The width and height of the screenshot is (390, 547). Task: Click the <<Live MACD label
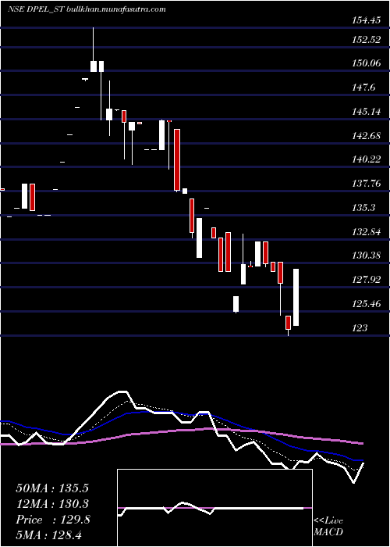click(x=328, y=526)
